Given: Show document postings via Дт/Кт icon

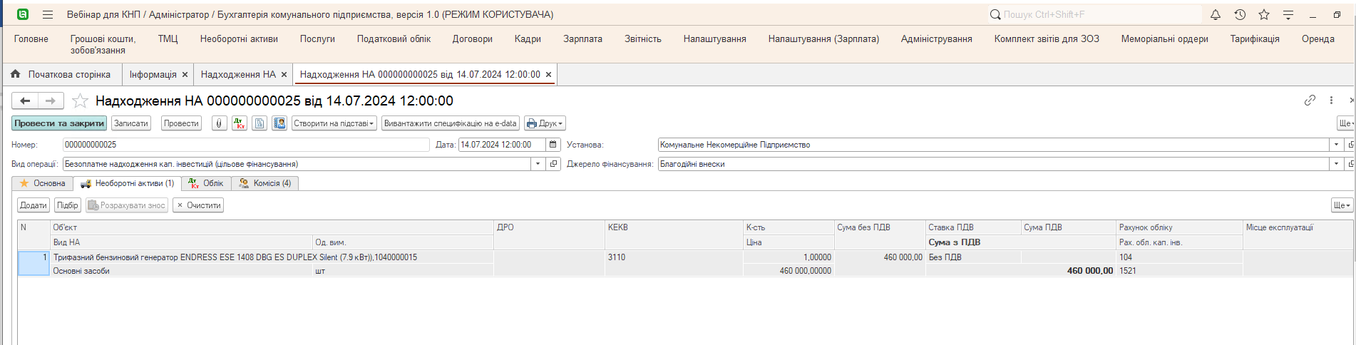Looking at the screenshot, I should tap(239, 123).
